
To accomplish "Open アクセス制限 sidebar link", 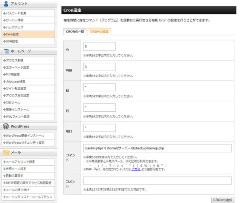I will (x=28, y=60).
